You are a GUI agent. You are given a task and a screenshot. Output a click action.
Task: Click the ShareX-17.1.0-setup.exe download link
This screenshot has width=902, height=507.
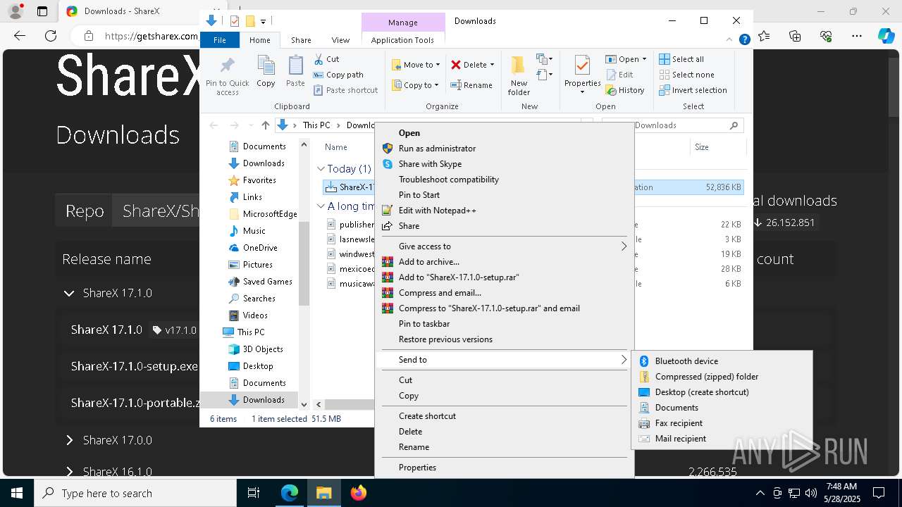tap(135, 366)
